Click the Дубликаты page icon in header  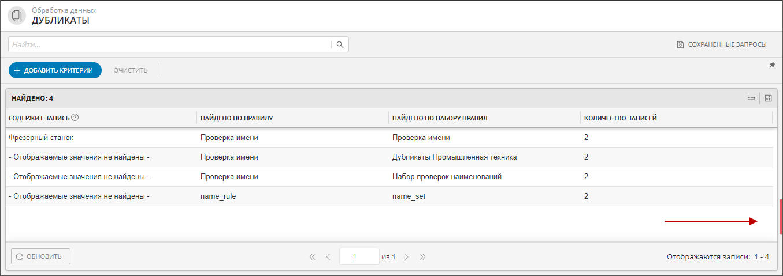[17, 16]
